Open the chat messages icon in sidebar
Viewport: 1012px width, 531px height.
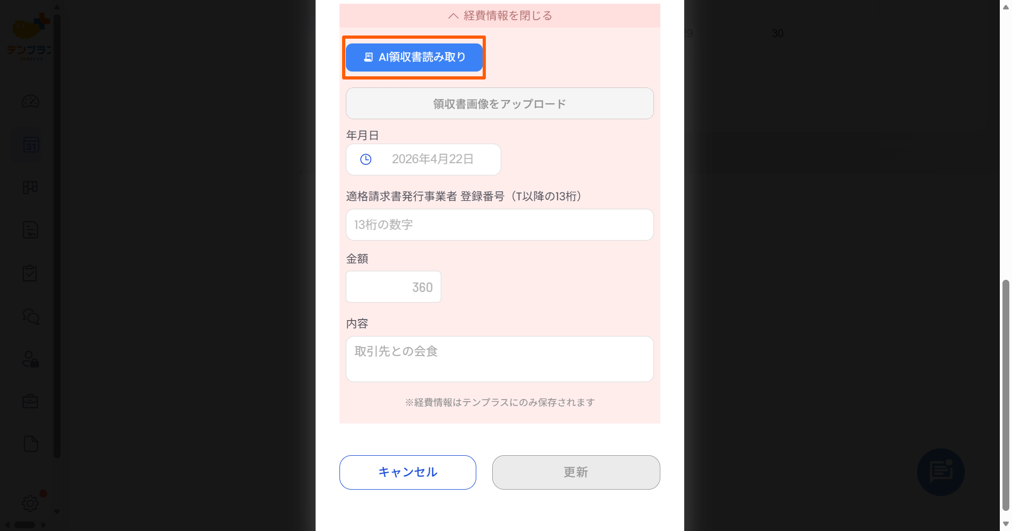[30, 316]
